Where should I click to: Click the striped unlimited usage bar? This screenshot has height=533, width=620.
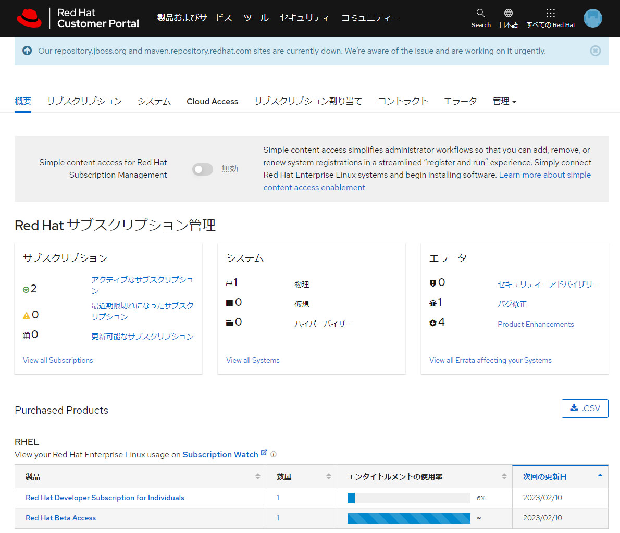pos(409,518)
